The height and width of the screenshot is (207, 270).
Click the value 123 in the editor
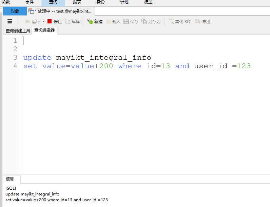pyautogui.click(x=244, y=66)
